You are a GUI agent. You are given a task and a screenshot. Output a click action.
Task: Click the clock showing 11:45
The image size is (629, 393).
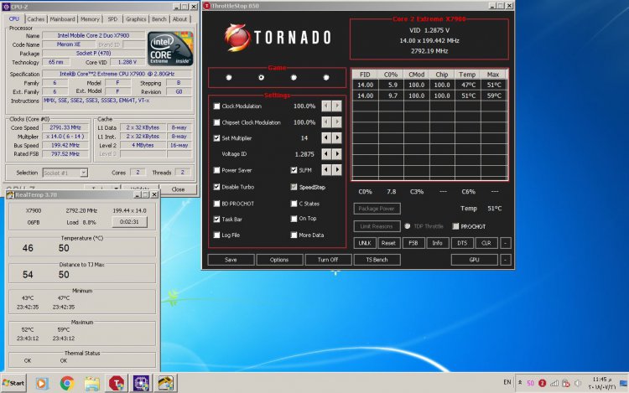pos(601,380)
